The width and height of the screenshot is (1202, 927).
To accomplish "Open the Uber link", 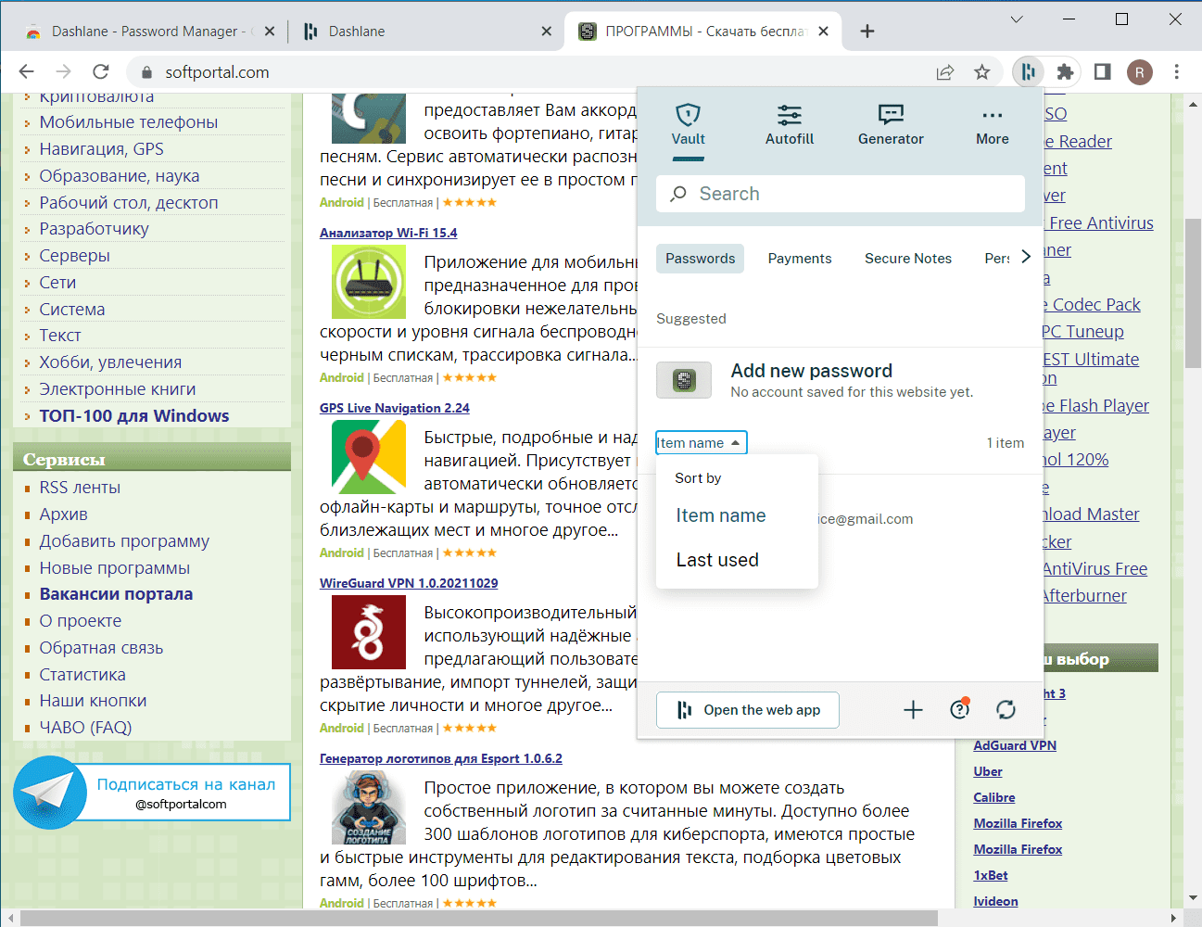I will click(988, 771).
